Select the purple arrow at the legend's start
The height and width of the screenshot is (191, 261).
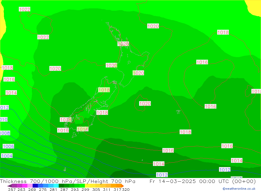click(9, 186)
